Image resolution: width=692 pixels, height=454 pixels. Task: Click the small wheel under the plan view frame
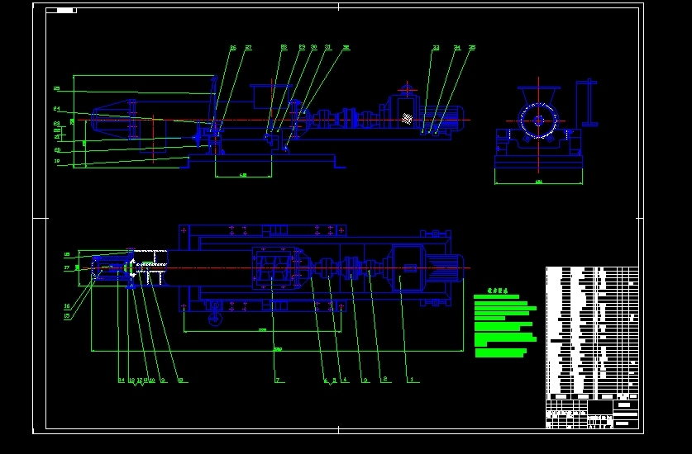click(216, 319)
